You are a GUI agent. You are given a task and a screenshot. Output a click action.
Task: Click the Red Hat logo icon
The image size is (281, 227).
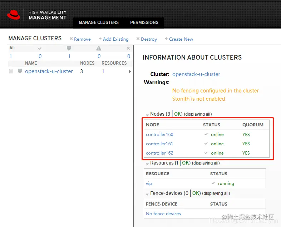(14, 15)
